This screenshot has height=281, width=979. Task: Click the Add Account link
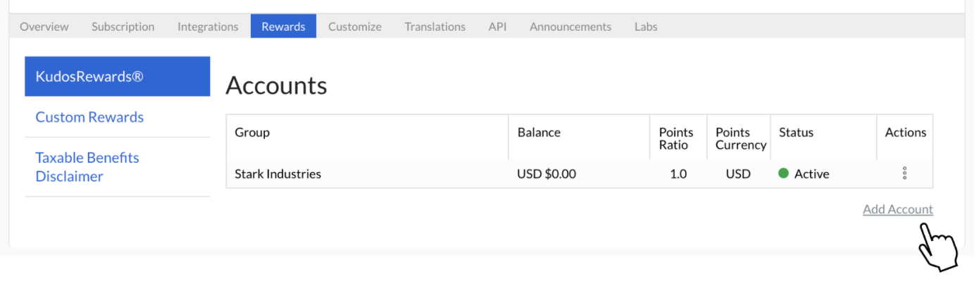pos(898,209)
